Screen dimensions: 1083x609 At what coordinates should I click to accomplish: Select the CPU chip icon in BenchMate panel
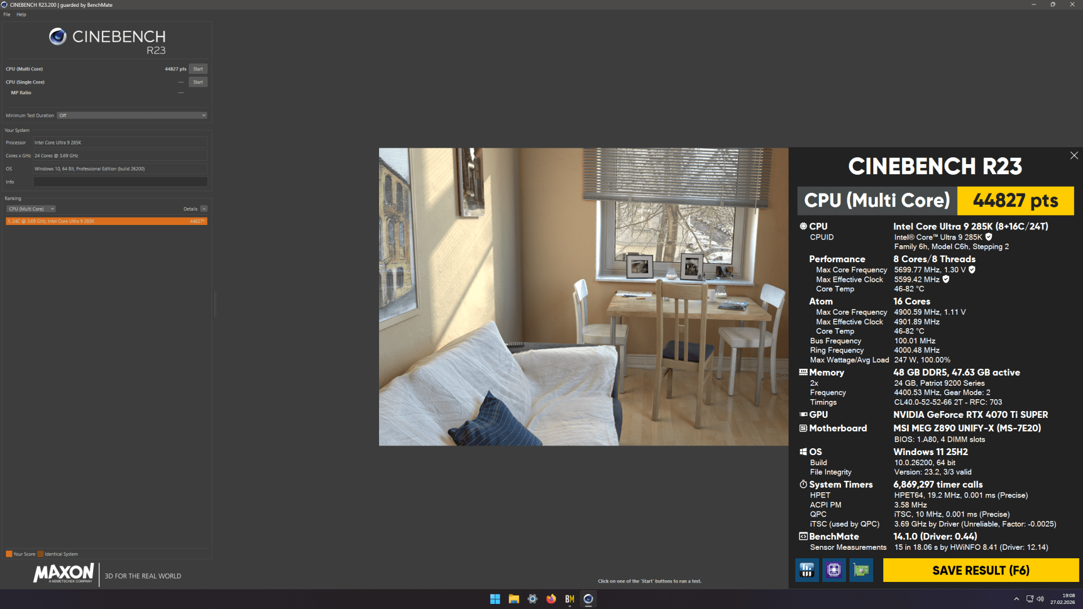click(x=834, y=570)
